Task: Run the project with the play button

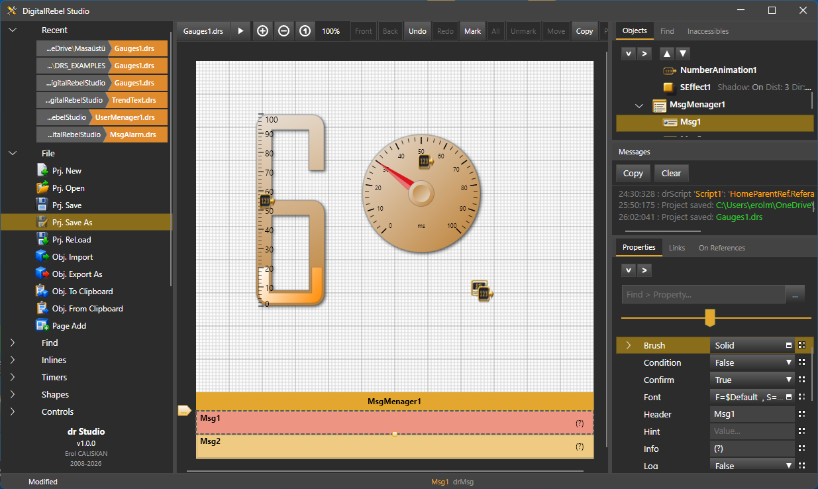Action: pos(240,31)
